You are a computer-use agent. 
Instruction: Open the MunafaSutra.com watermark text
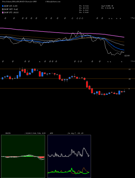pos(53,2)
